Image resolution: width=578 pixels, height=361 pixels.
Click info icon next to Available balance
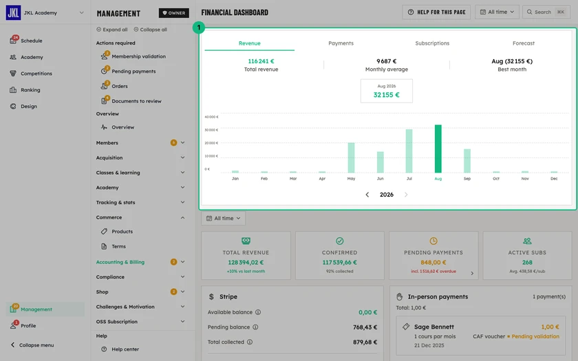tap(258, 312)
